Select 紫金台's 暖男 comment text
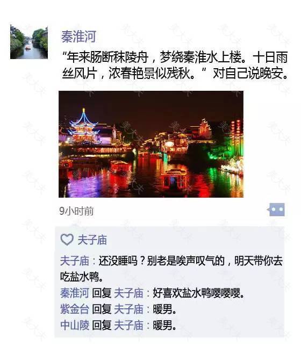301x347 pixels. pos(164,309)
